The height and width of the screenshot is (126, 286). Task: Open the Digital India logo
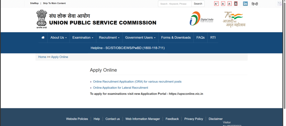[x=201, y=18]
